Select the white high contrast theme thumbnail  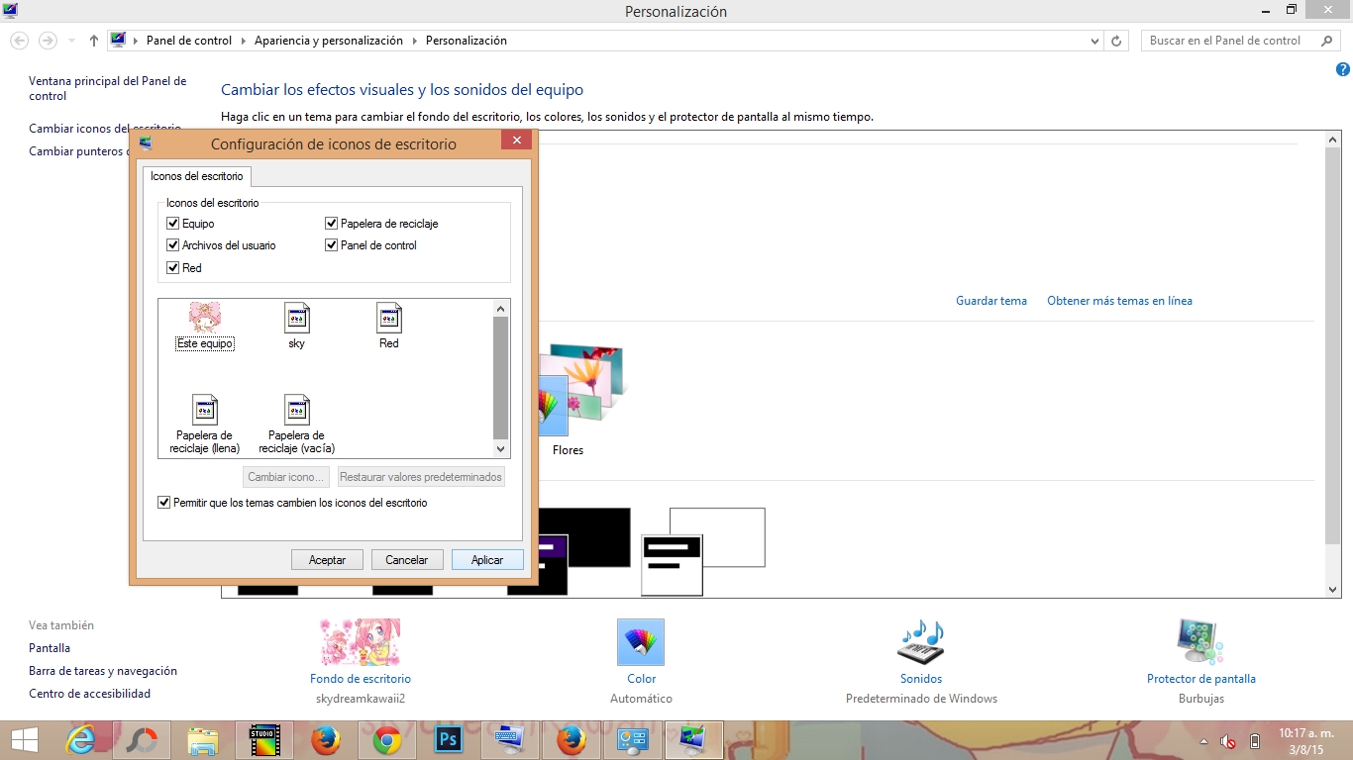click(x=704, y=551)
